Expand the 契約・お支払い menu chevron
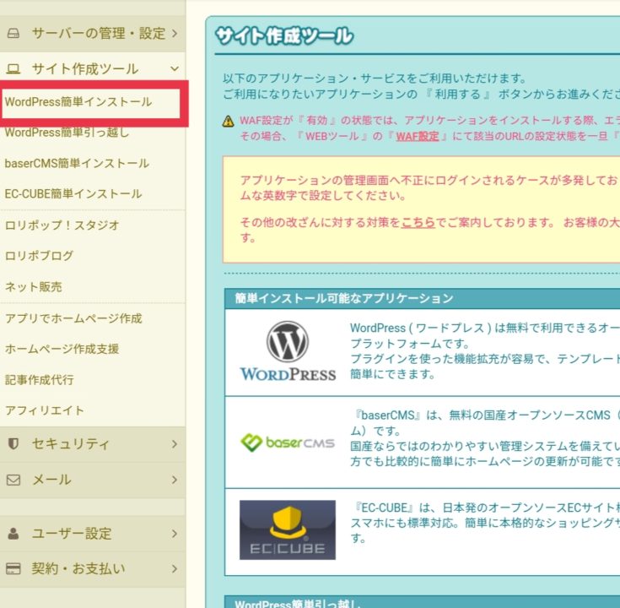This screenshot has width=620, height=608. point(174,568)
